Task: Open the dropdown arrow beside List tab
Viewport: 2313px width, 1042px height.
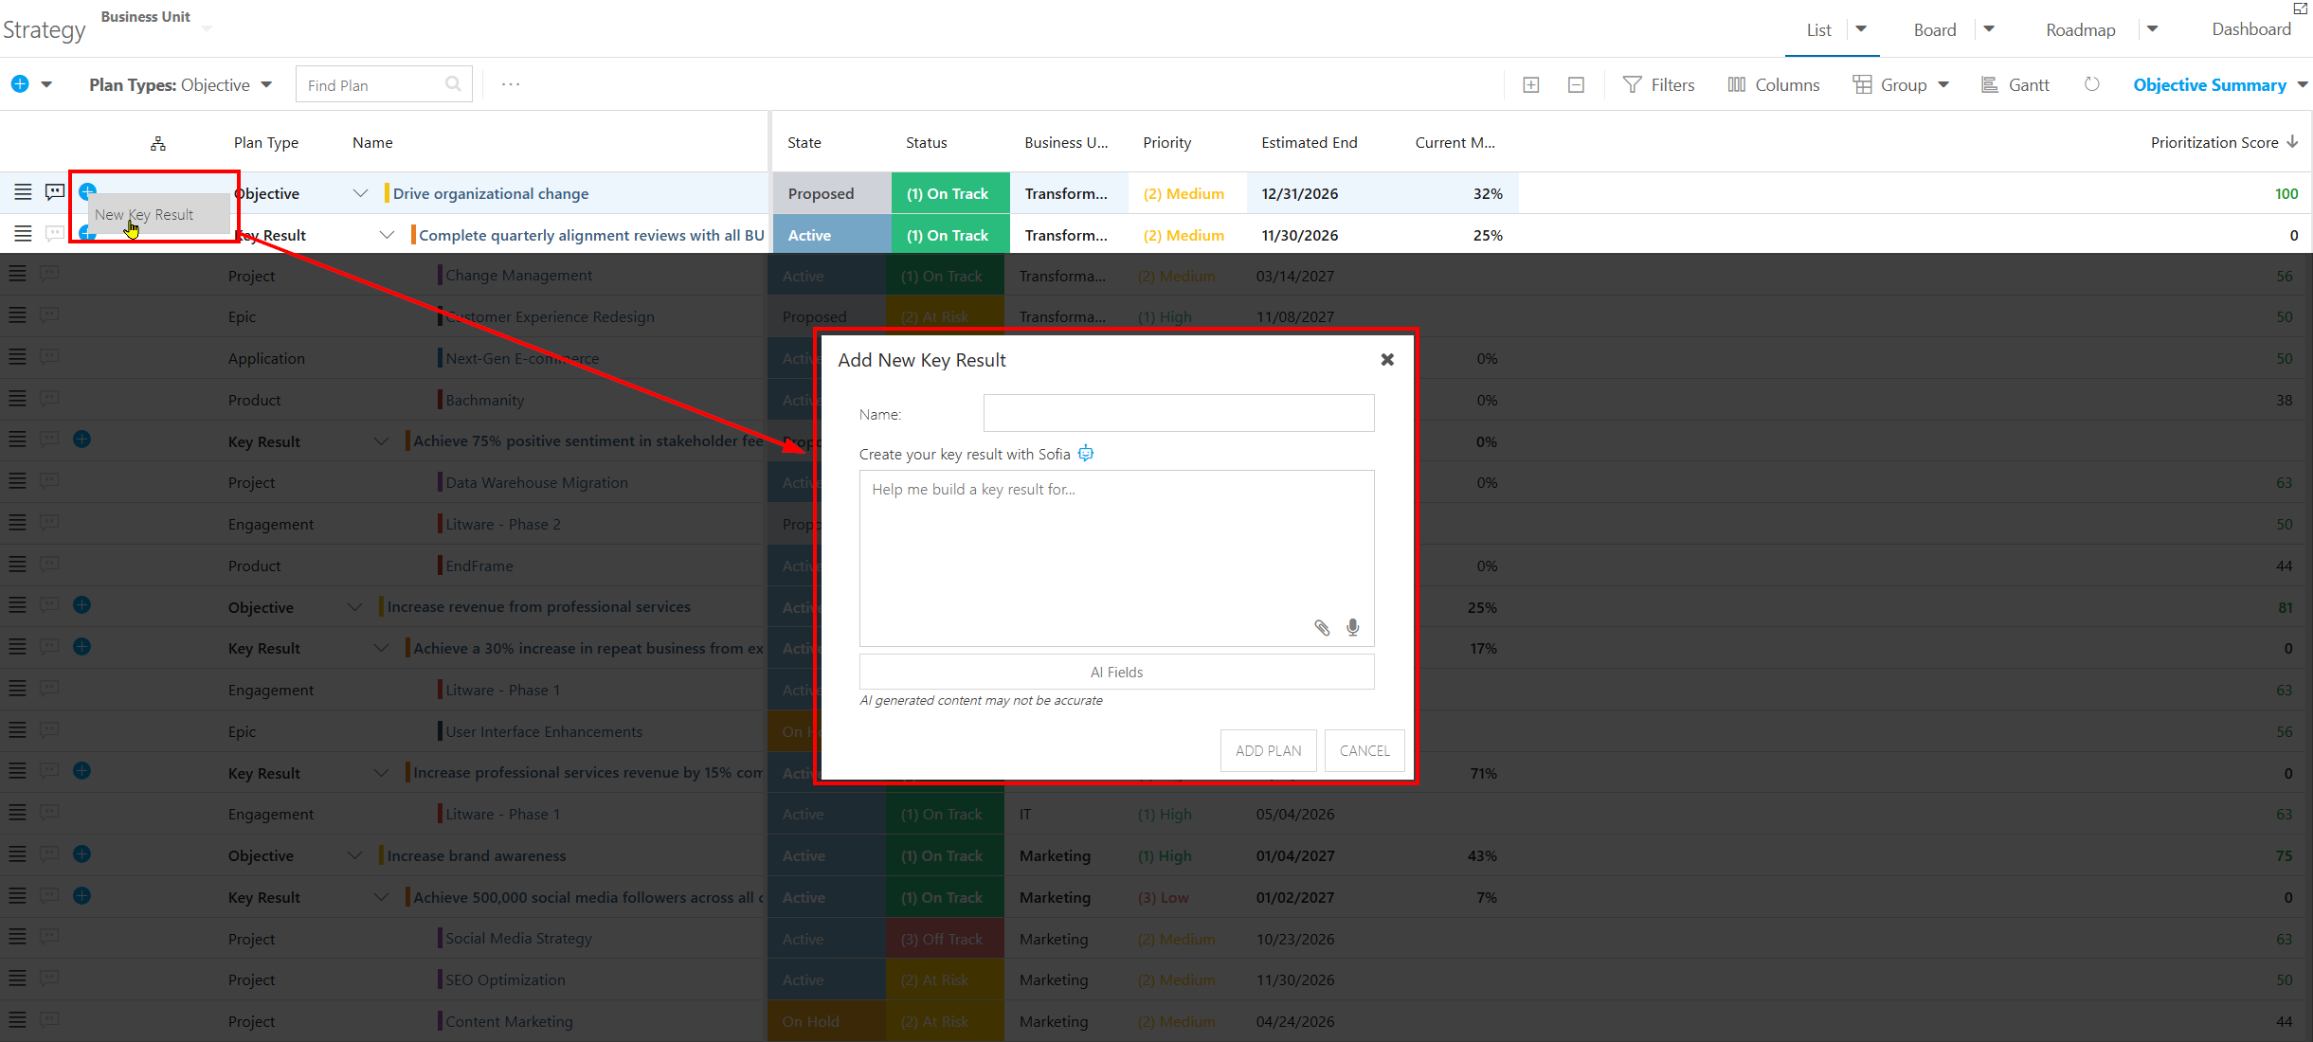Action: (1861, 29)
